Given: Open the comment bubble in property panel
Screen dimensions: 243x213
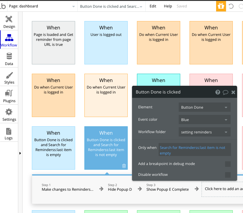Looking at the screenshot, I should 225,92.
